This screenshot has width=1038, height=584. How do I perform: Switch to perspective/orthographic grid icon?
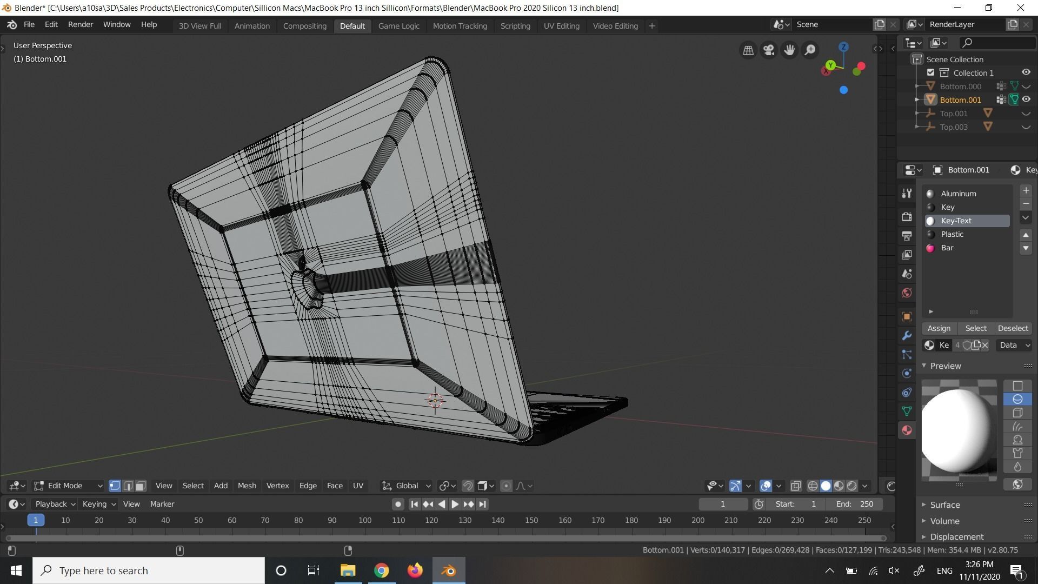coord(748,50)
